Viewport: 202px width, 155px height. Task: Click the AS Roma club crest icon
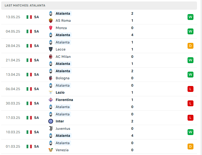51,21
